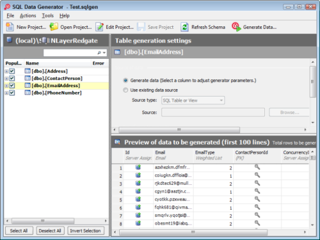The height and width of the screenshot is (240, 320).
Task: Open the Tools menu
Action: (x=47, y=16)
